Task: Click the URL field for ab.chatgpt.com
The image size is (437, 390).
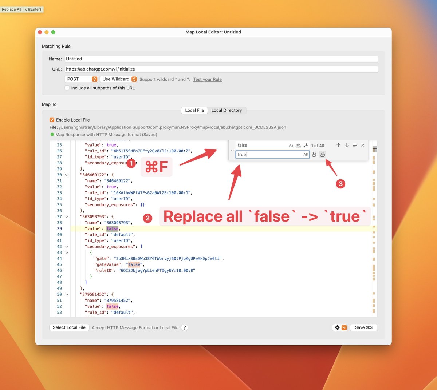Action: (x=221, y=69)
